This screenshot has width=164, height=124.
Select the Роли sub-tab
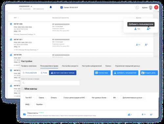point(44,73)
